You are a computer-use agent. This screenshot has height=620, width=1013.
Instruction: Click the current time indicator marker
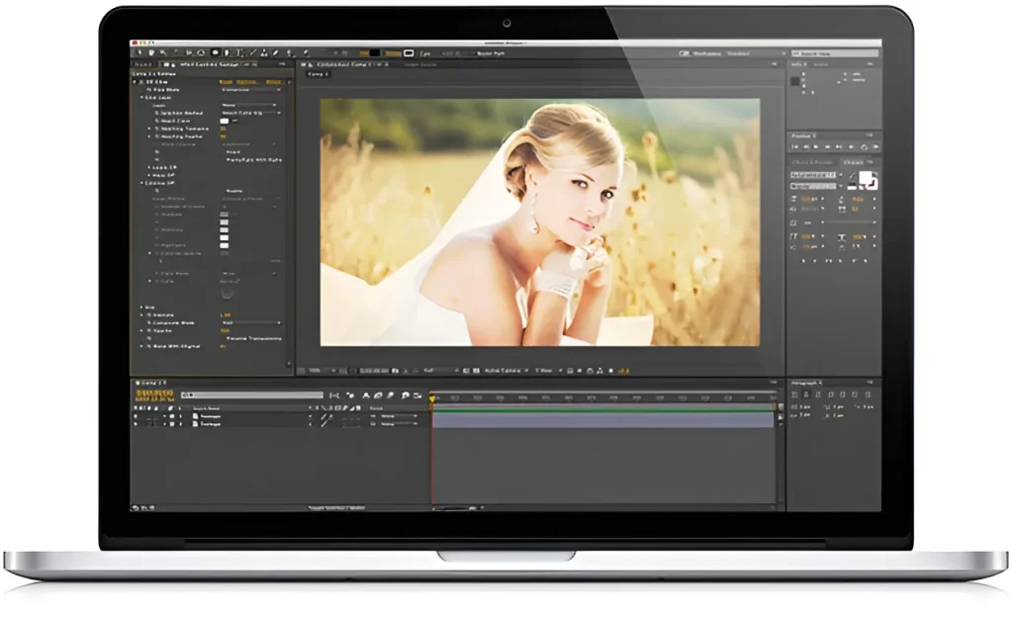click(x=432, y=399)
